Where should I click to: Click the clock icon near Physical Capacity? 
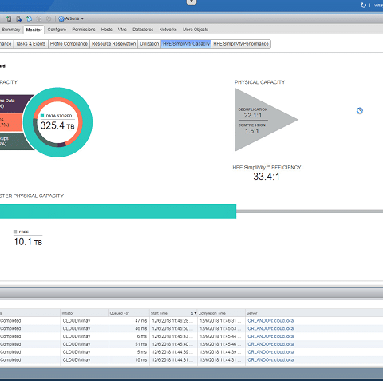click(x=360, y=110)
